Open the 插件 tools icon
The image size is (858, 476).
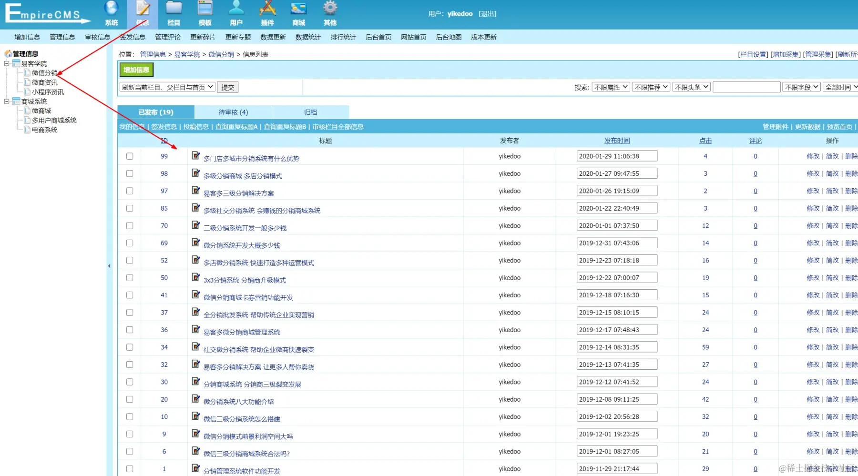(x=267, y=9)
